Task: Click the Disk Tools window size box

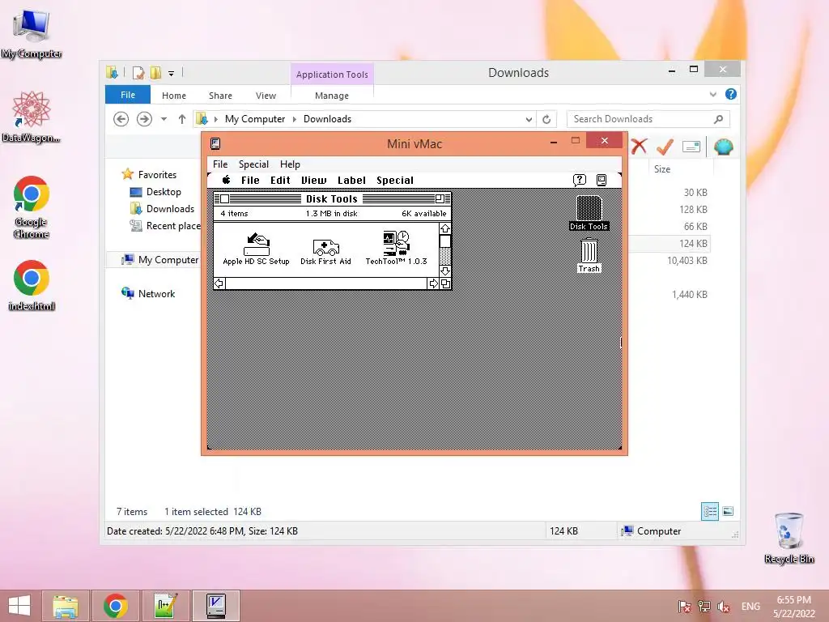Action: coord(445,283)
